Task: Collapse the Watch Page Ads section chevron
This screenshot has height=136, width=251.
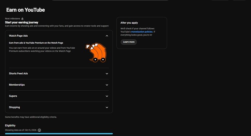Action: point(107,36)
